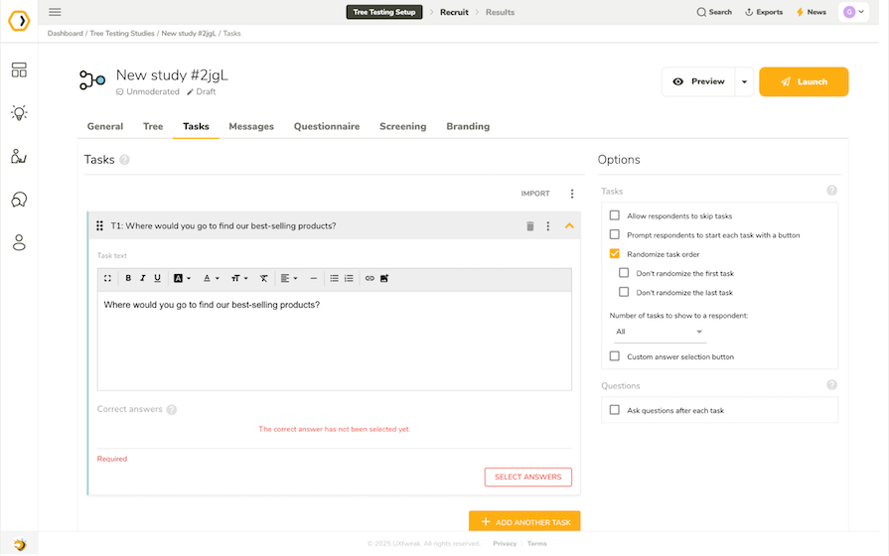This screenshot has width=889, height=556.
Task: Collapse the T1 task panel chevron
Action: pos(569,226)
